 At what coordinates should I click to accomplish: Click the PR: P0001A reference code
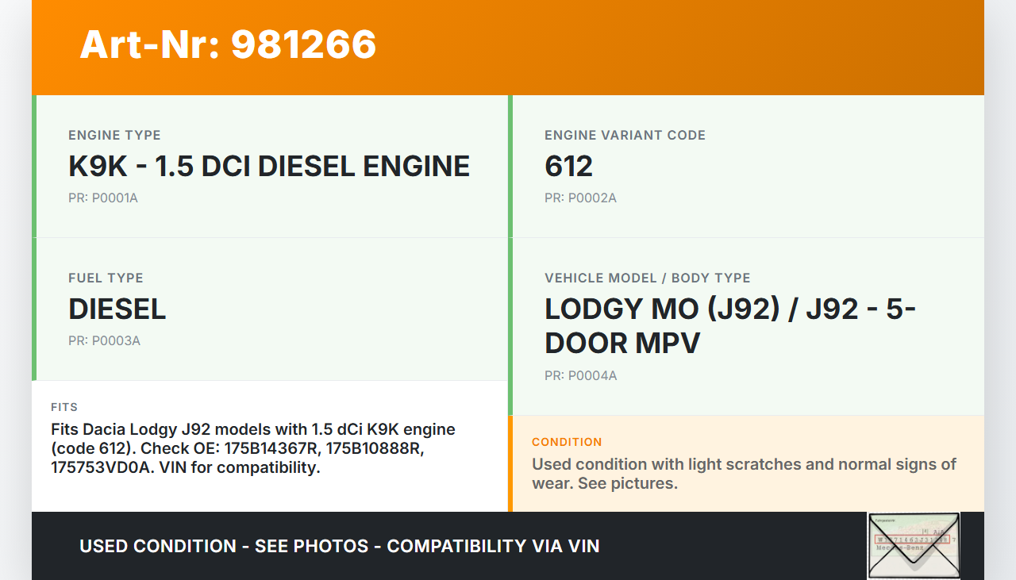[x=103, y=198]
